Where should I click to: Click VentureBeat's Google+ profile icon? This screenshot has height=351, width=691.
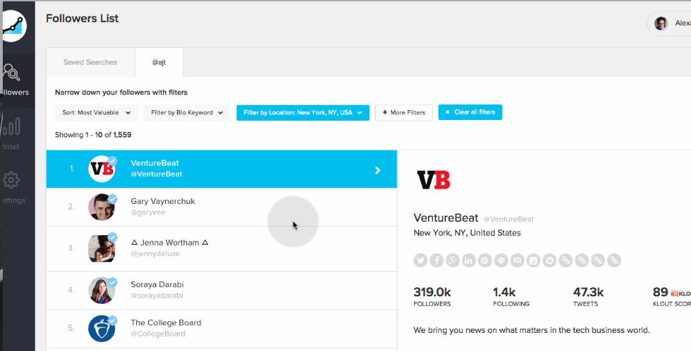tap(452, 260)
